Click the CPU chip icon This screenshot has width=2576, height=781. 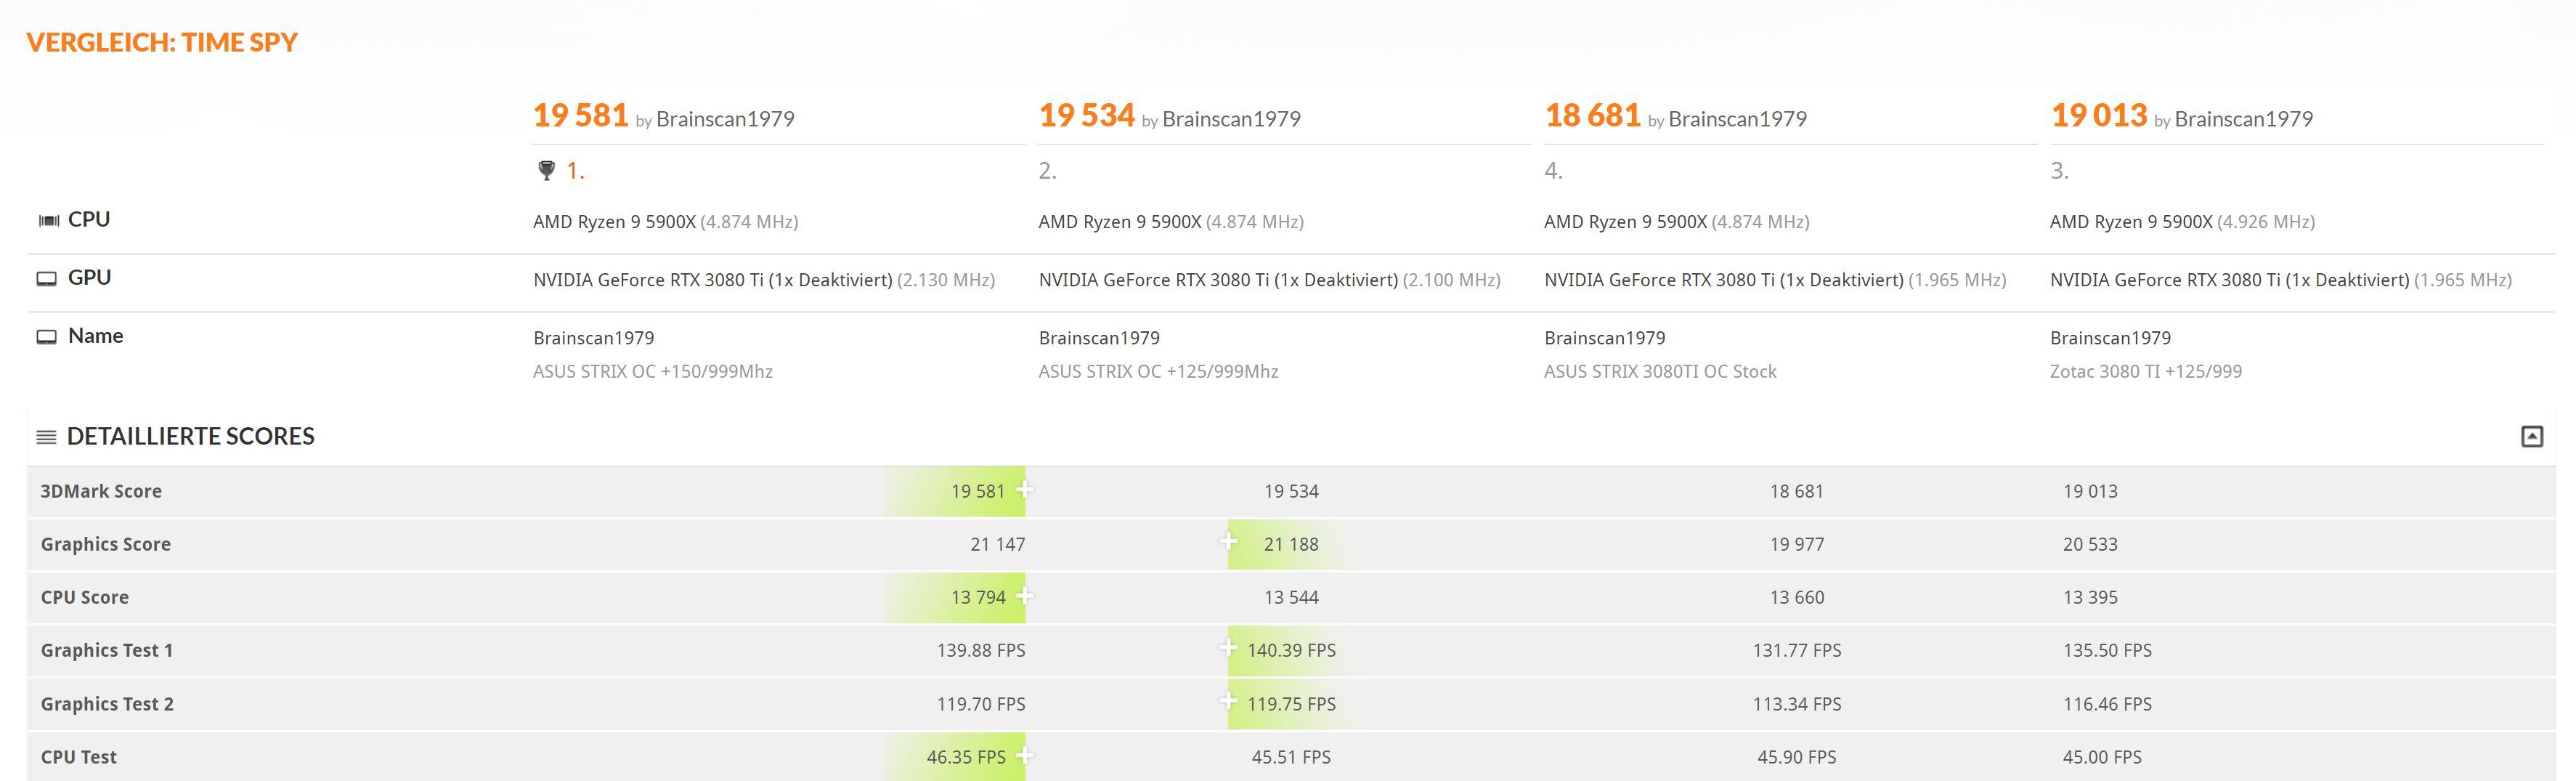[48, 220]
